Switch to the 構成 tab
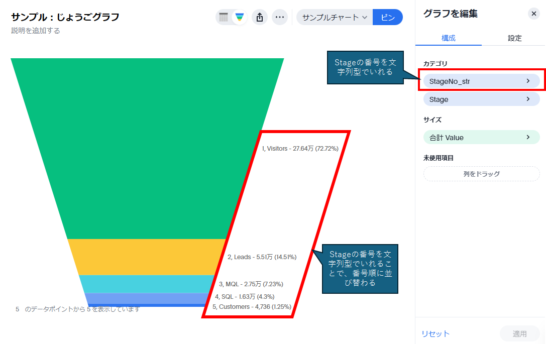Image resolution: width=546 pixels, height=344 pixels. [x=449, y=38]
